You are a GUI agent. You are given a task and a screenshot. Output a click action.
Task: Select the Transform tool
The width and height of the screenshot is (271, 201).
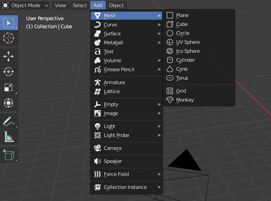pyautogui.click(x=9, y=103)
